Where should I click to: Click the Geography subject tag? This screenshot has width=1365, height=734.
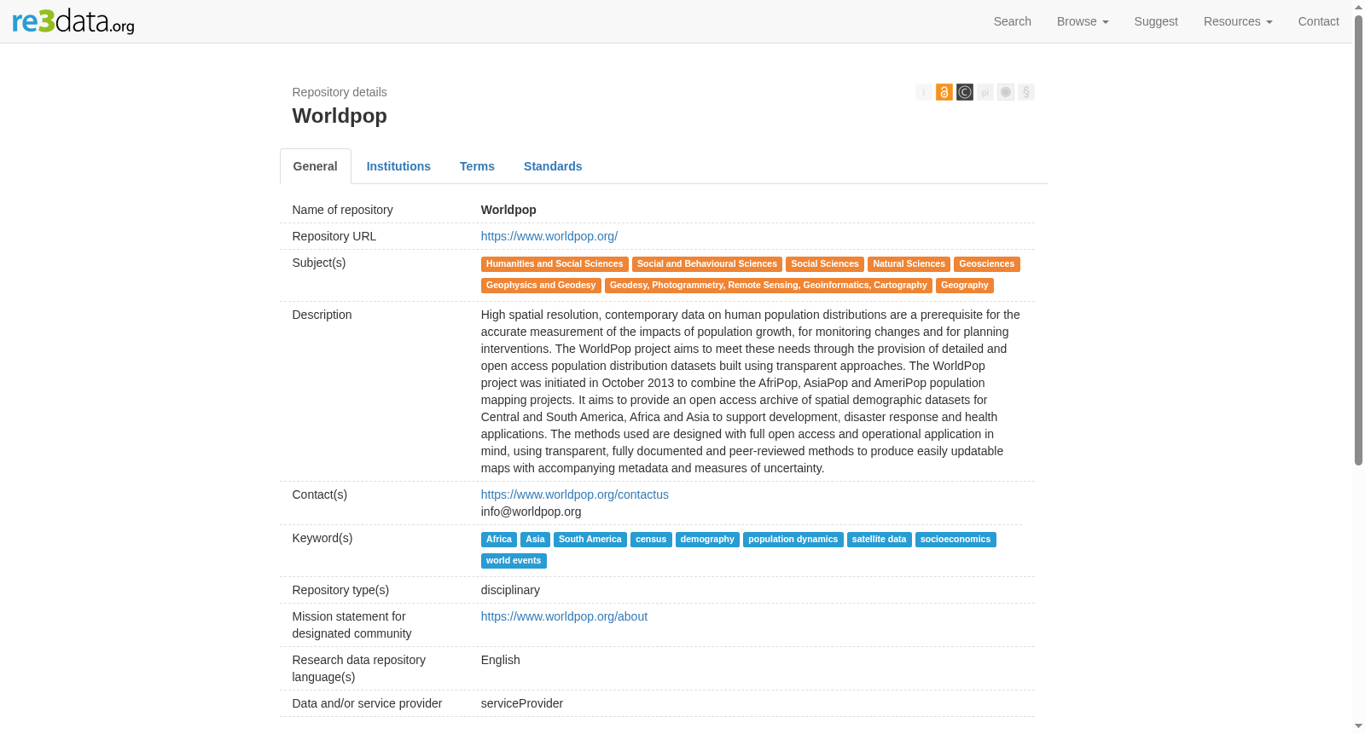(965, 286)
